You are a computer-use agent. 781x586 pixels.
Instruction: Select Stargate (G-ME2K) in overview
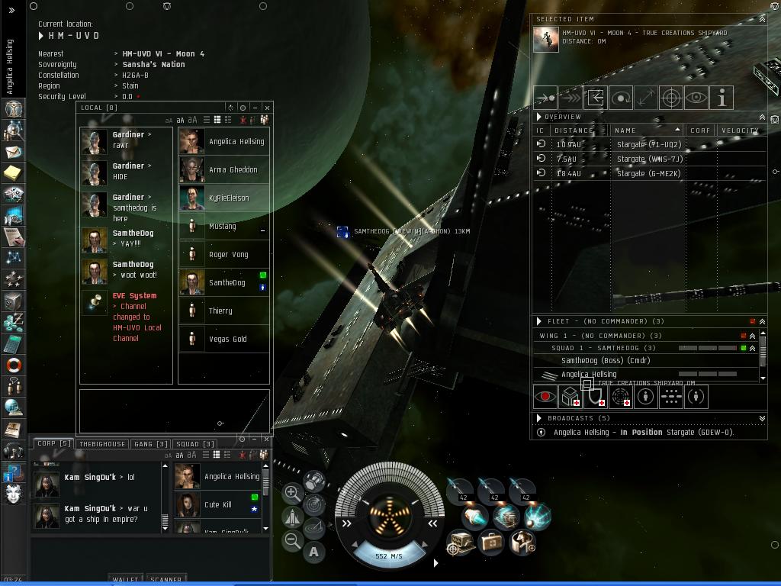pyautogui.click(x=650, y=173)
